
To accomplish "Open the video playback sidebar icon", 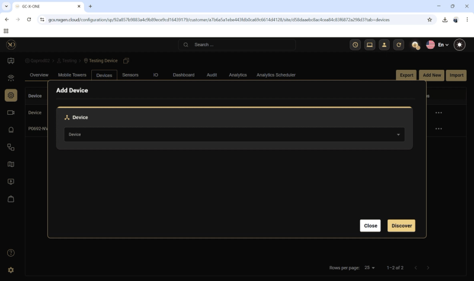I will pyautogui.click(x=11, y=182).
